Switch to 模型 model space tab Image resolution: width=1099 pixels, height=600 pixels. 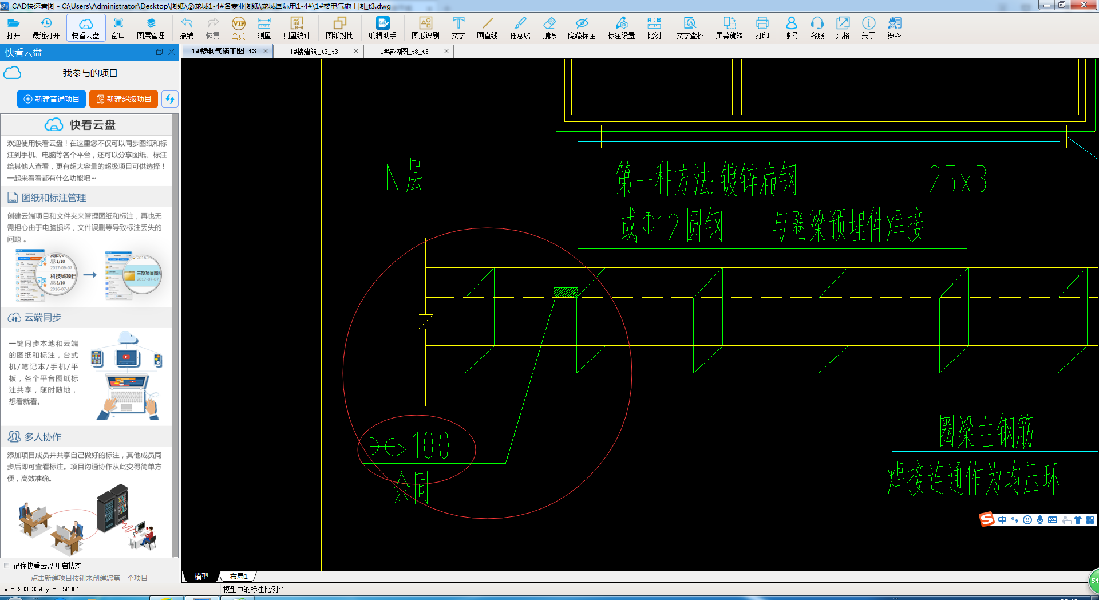201,577
